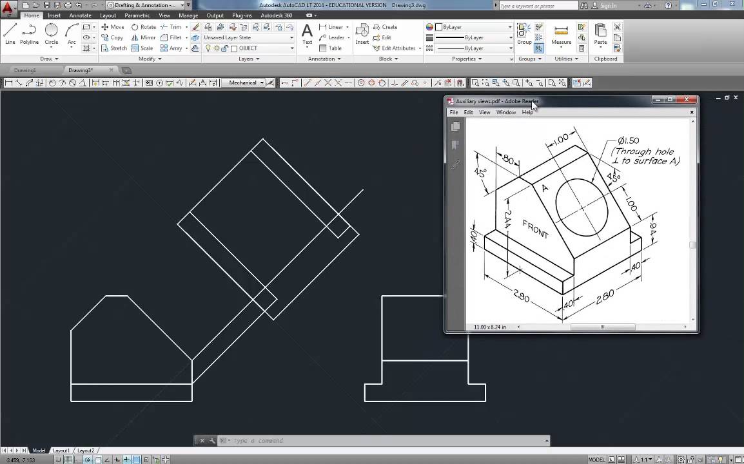Click Edit Attributes in Block panel
Viewport: 744px width, 464px height.
pos(395,48)
